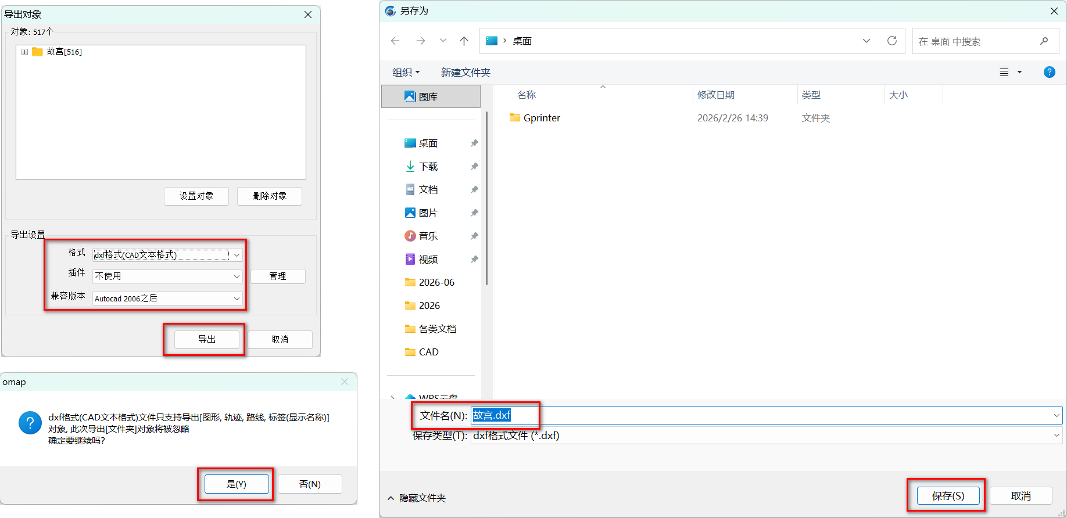
Task: Click 导出 in the export dialog
Action: point(207,339)
